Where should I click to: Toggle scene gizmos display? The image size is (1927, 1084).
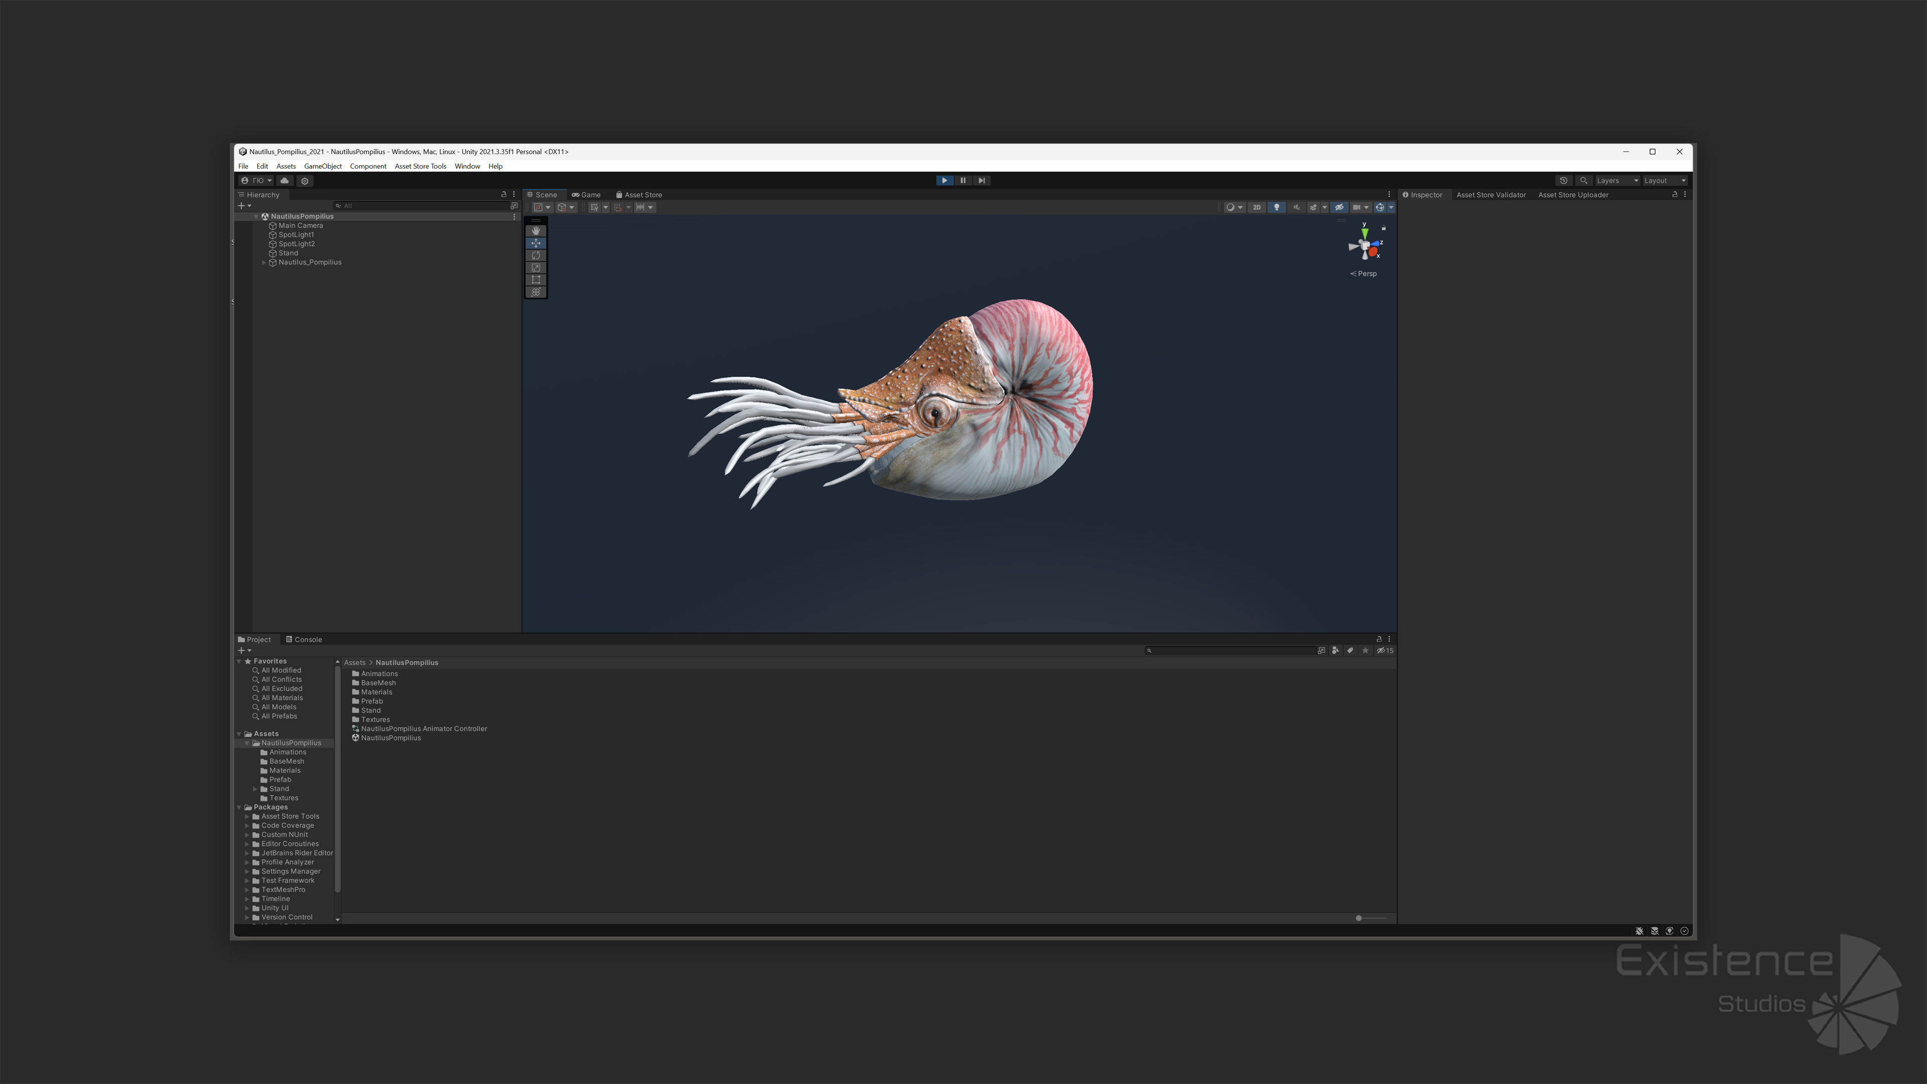[x=1380, y=207]
